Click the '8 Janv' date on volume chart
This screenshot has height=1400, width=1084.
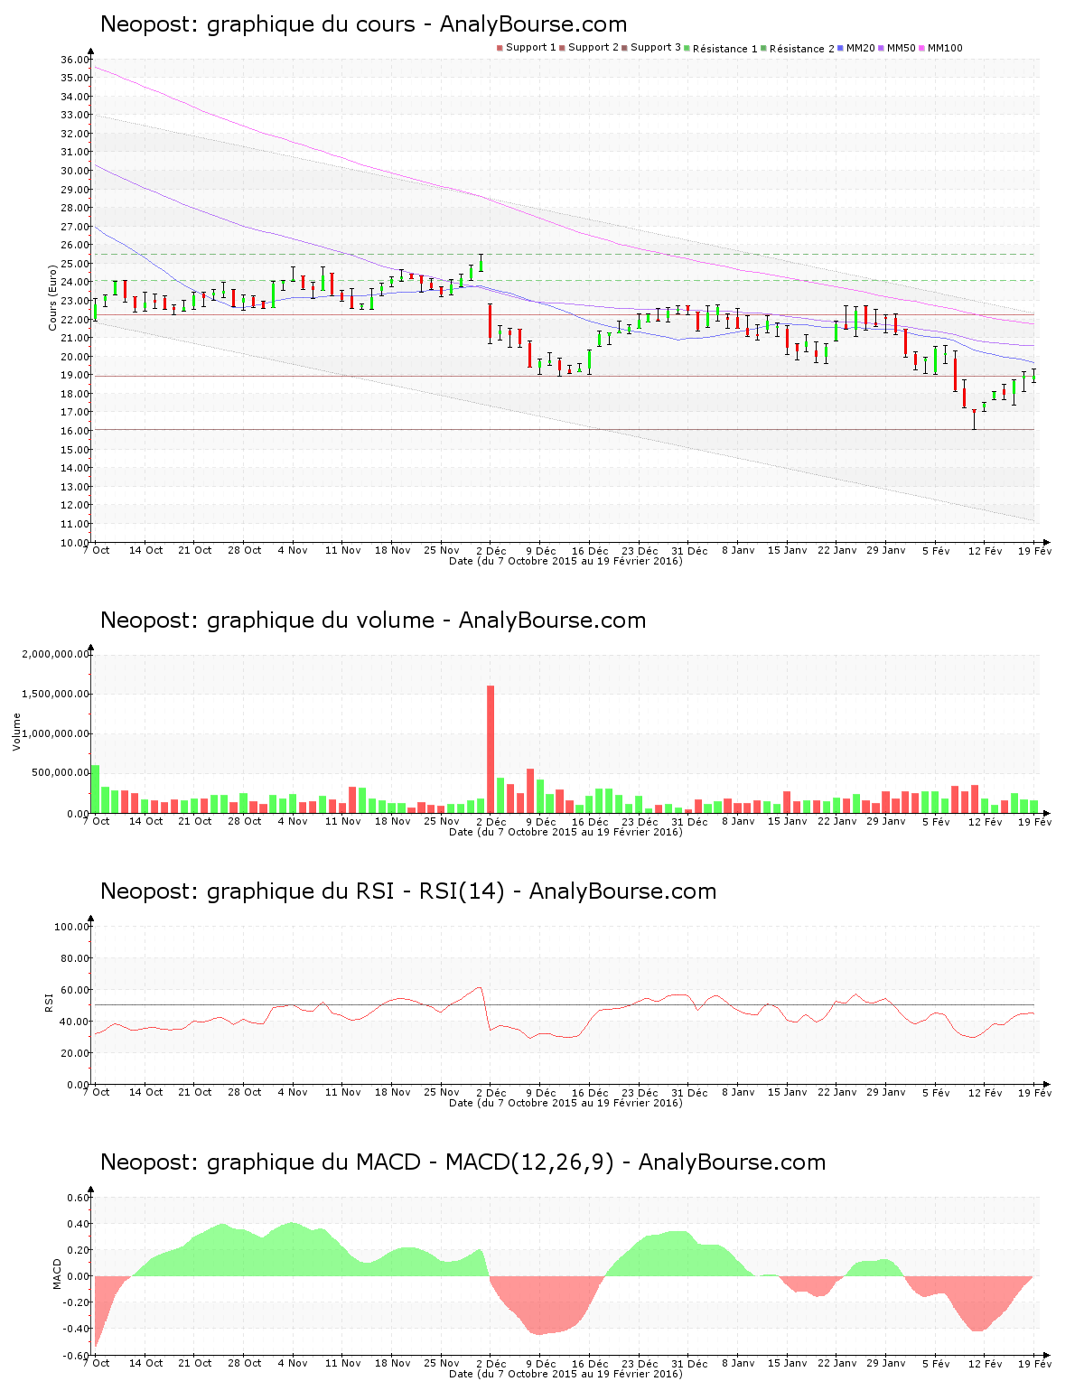[x=738, y=822]
